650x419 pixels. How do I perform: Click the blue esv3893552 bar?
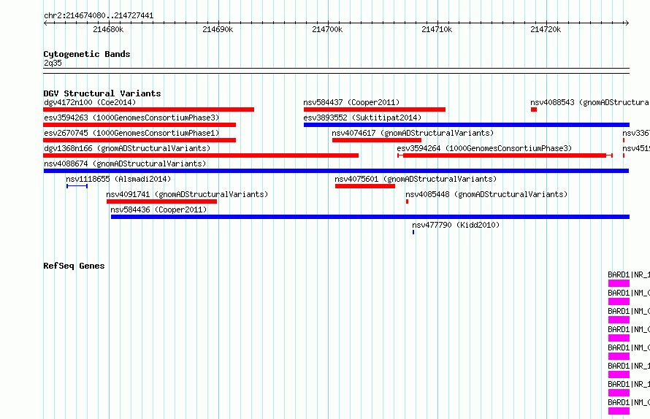point(467,125)
